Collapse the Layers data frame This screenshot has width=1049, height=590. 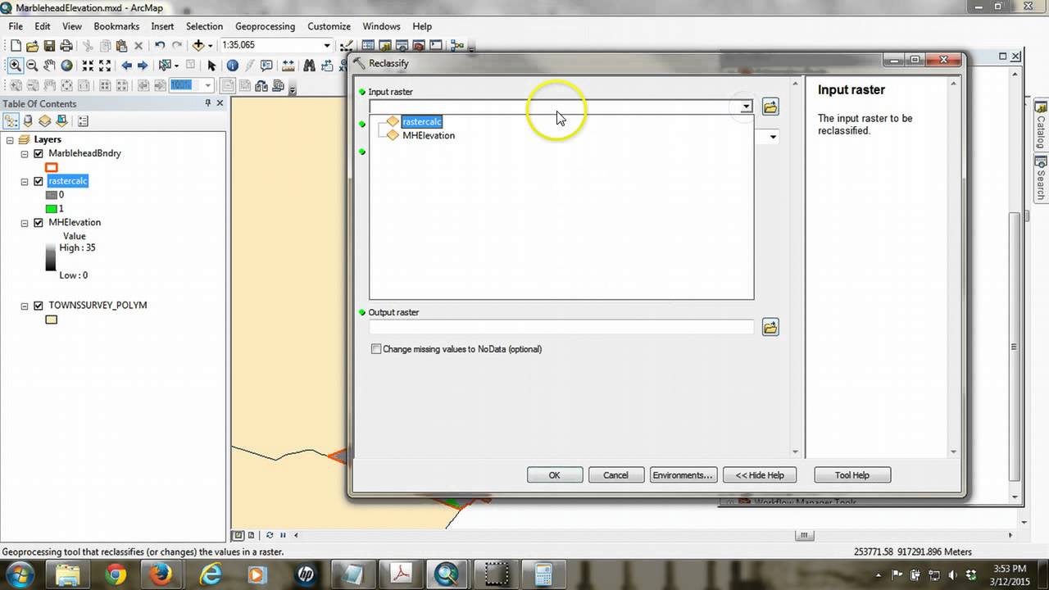point(10,140)
